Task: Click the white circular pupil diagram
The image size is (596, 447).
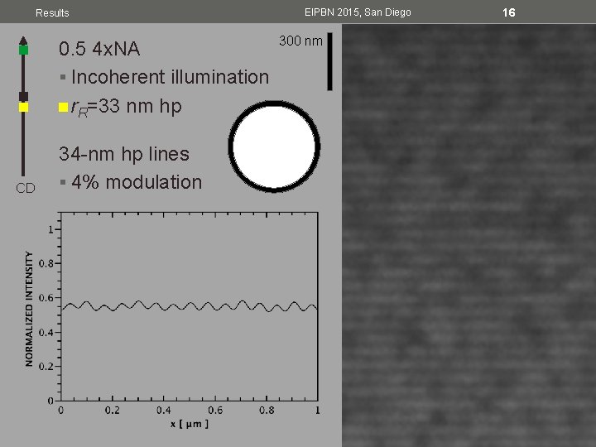Action: click(274, 147)
